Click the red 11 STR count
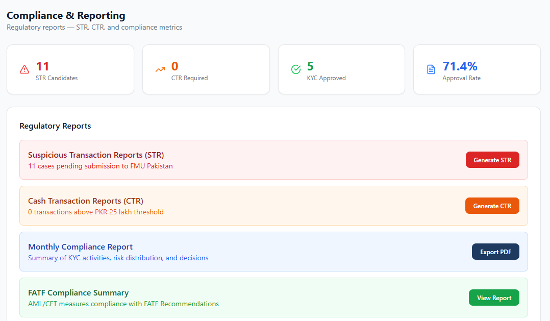This screenshot has width=550, height=321. click(x=42, y=66)
